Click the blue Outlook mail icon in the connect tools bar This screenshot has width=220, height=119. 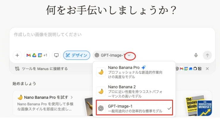pyautogui.click(x=191, y=69)
